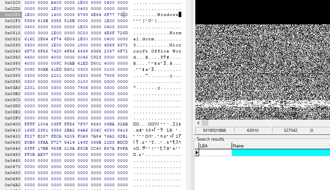330x190 pixels.
Task: Click the left scroll arrow under the bitmap
Action: (x=198, y=123)
